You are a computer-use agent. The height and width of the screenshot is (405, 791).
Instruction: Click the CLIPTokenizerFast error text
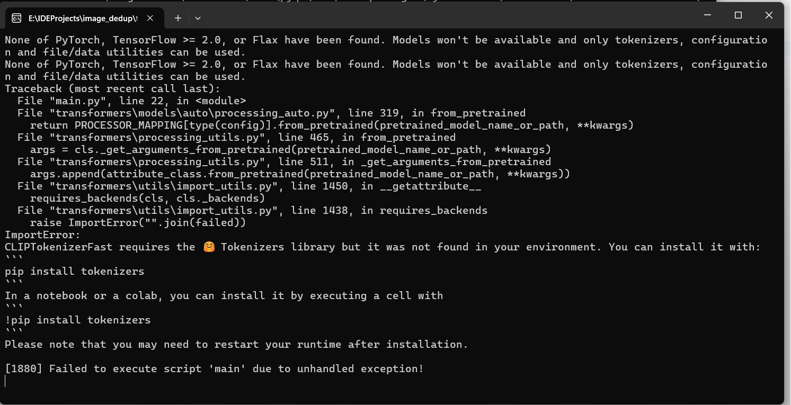(x=57, y=246)
